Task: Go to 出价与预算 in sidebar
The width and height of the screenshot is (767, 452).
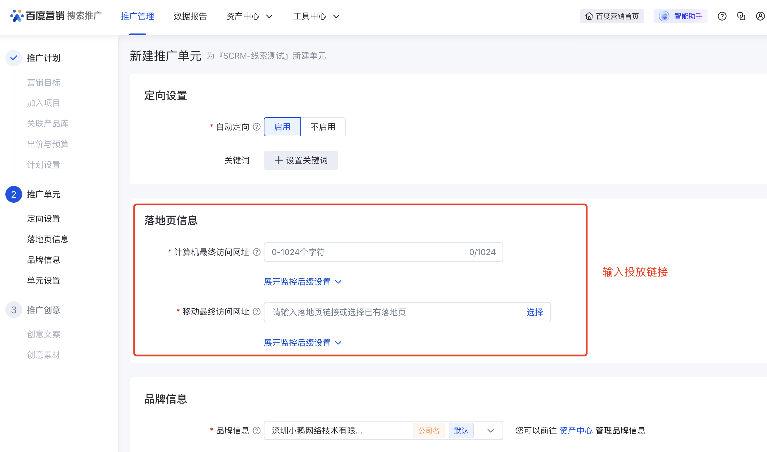Action: pyautogui.click(x=48, y=144)
